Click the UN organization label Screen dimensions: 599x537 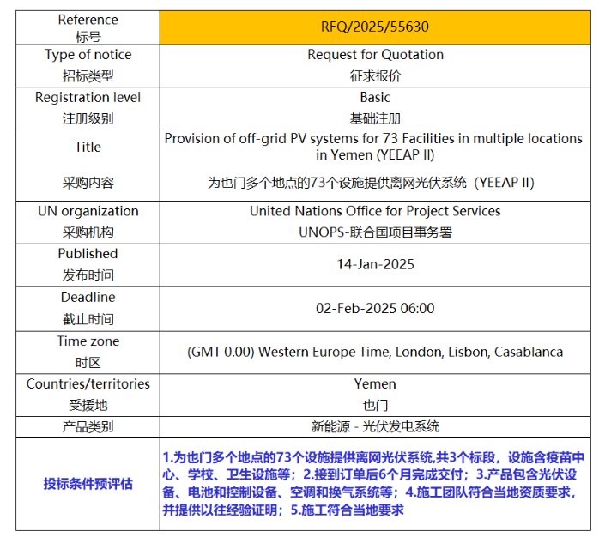88,211
